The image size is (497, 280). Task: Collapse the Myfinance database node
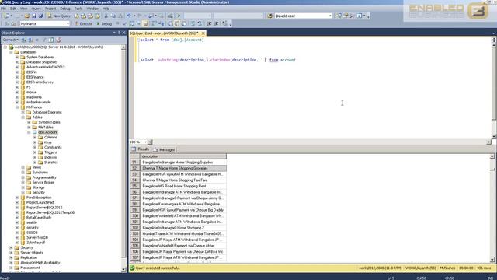[17, 107]
